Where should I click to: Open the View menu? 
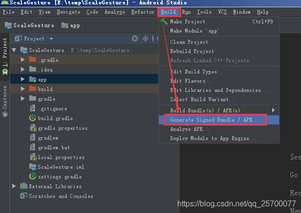[44, 12]
